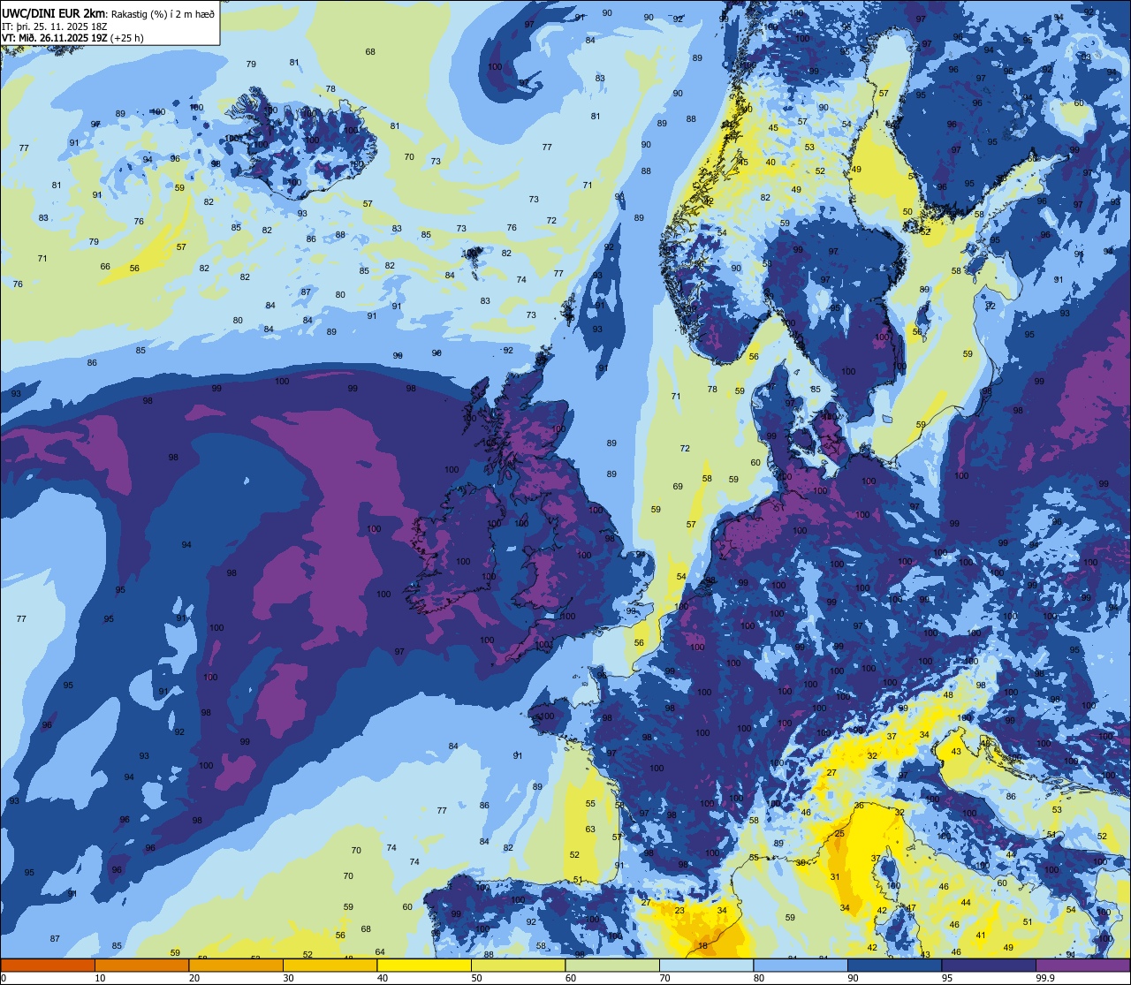Click the '38' humidity value on the map

pos(801,862)
